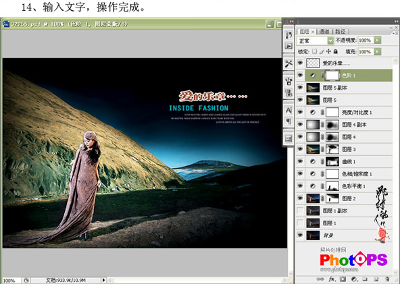Hide the 背景 layer

pos(300,235)
